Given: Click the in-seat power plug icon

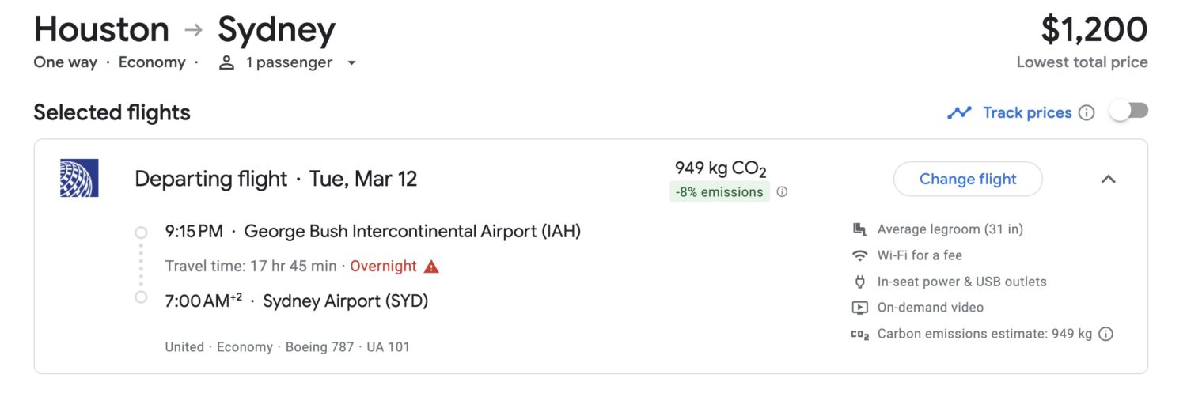Looking at the screenshot, I should point(859,282).
